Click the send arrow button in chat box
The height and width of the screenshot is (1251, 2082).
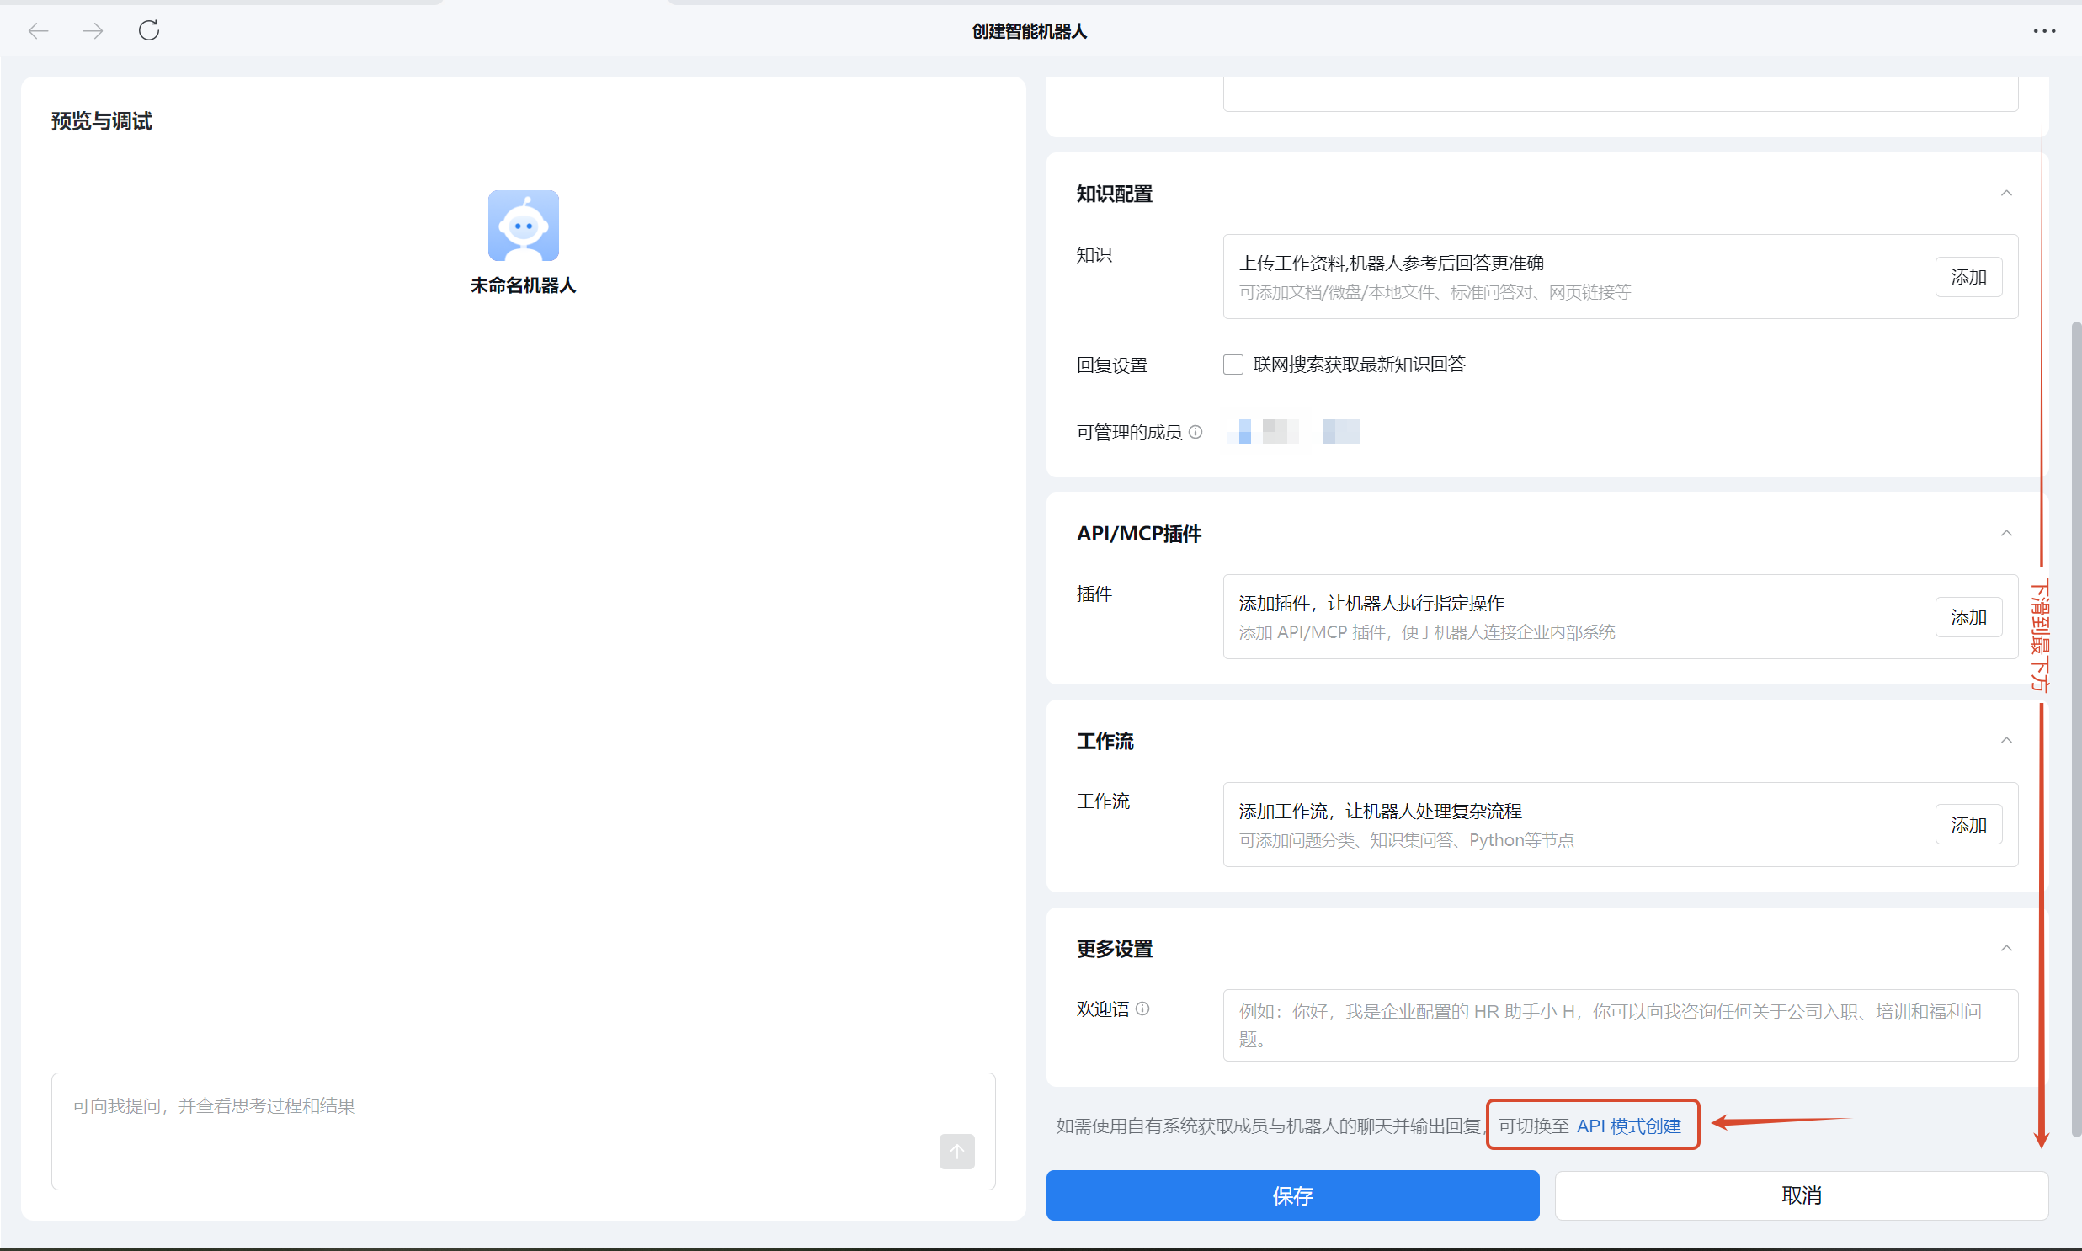[x=956, y=1151]
